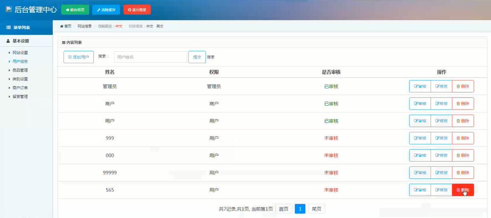Screen dimensions: 491x218
Task: Go to first page with 首页 pager
Action: pyautogui.click(x=283, y=209)
